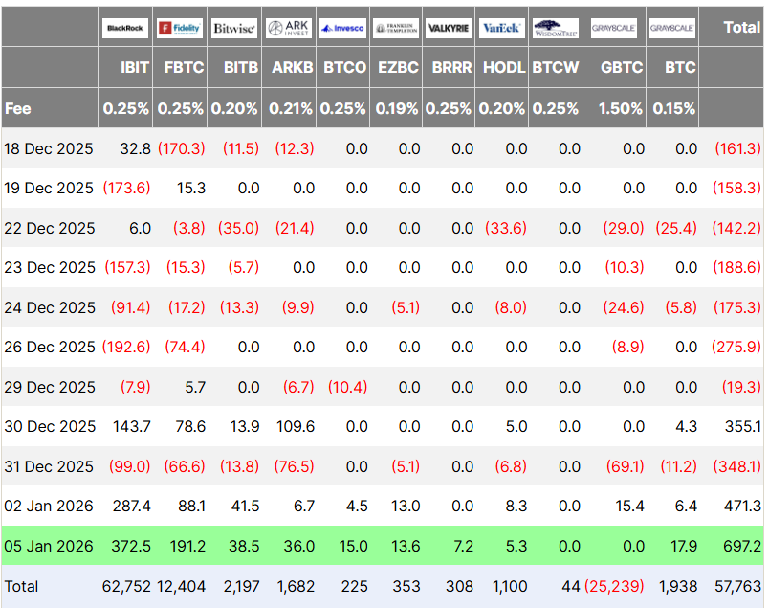Viewport: 769px width, 608px height.
Task: Select the 1.50% GBTC fee cell
Action: tap(620, 108)
